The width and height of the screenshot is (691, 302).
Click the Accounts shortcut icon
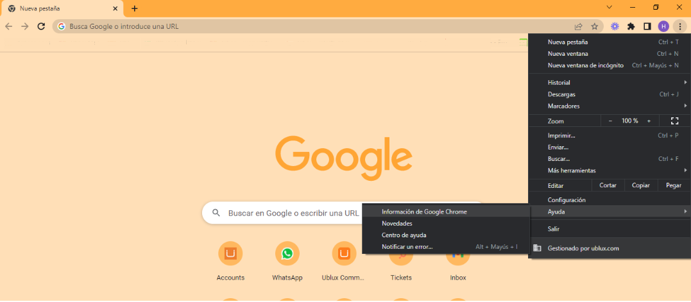pyautogui.click(x=230, y=253)
